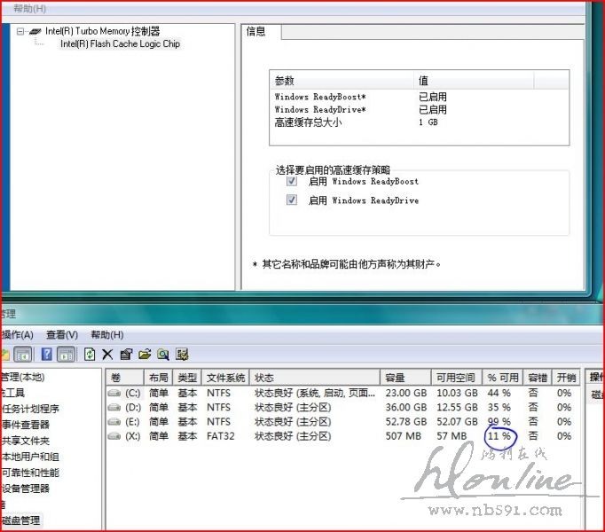The image size is (605, 532).
Task: Select Intel(R) Flash Cache Logic Chip tree item
Action: click(x=120, y=43)
